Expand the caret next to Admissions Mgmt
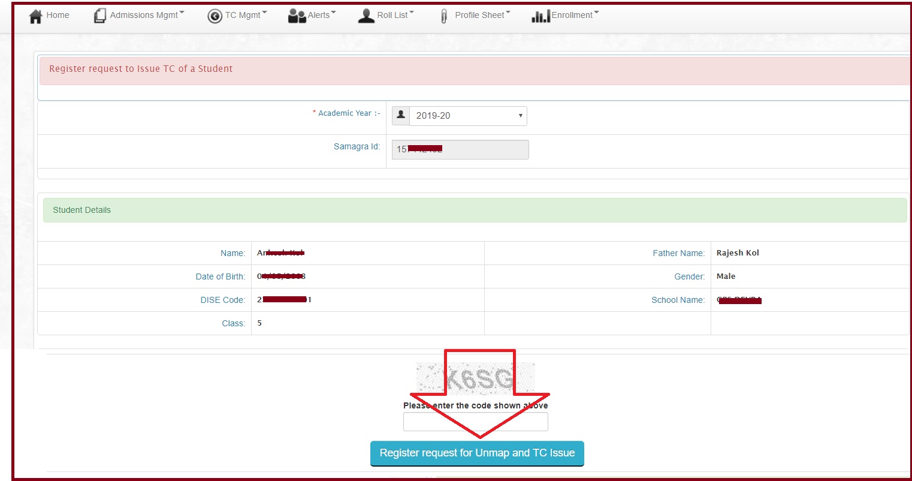Screen dimensions: 912x481 point(182,13)
